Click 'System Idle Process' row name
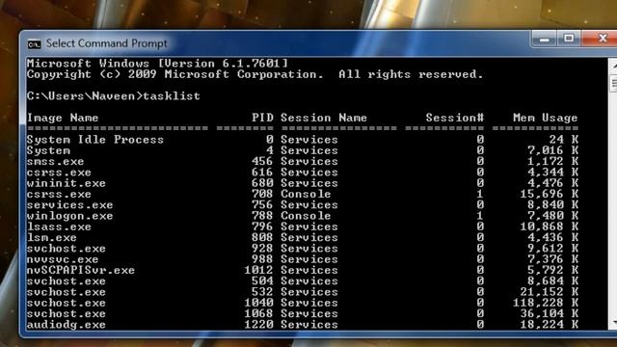The width and height of the screenshot is (617, 347). tap(95, 140)
